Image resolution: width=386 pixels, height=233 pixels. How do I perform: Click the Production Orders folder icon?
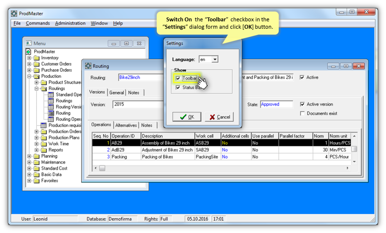[x=44, y=132]
